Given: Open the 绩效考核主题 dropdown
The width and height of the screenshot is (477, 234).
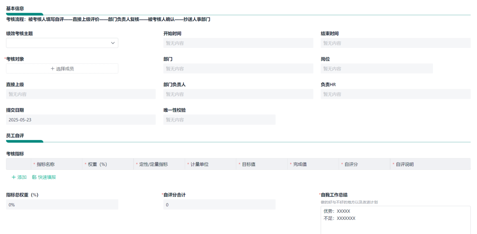Looking at the screenshot, I should tap(62, 43).
